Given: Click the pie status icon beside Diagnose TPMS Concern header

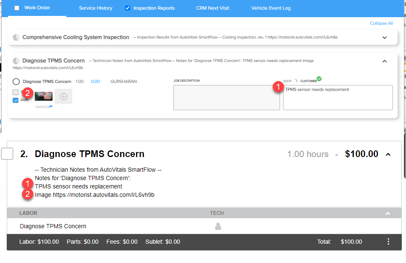Looking at the screenshot, I should coord(16,61).
